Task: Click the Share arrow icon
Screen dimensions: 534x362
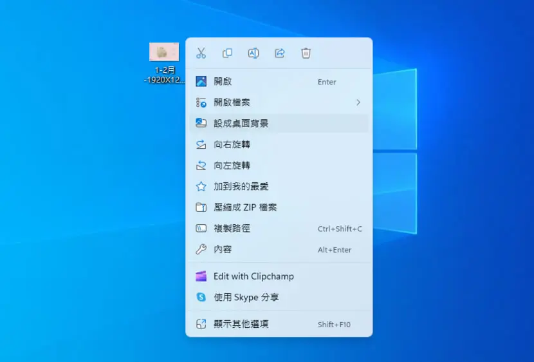Action: 280,53
